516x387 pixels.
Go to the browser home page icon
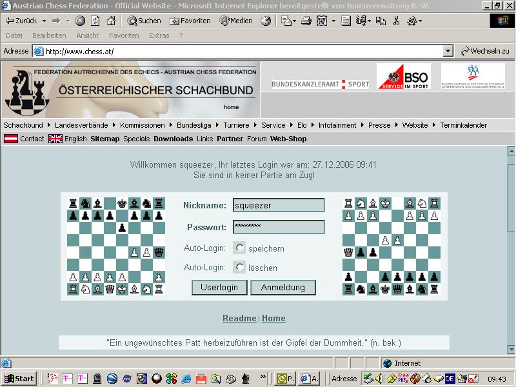[111, 21]
